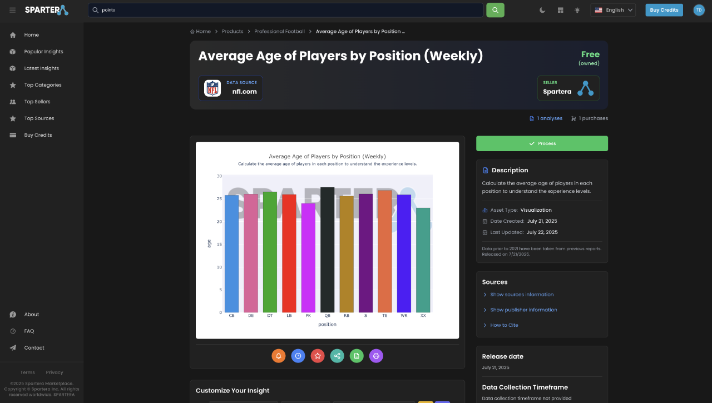Click the green Process button

[x=542, y=143]
